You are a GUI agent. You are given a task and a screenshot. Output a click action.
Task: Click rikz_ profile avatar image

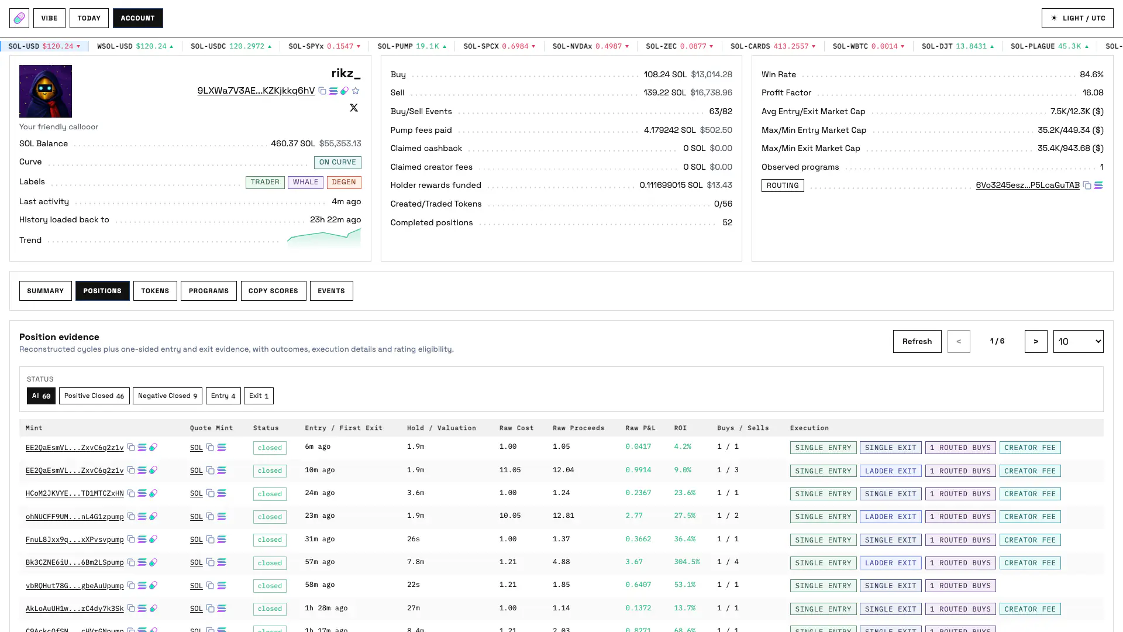[x=46, y=91]
